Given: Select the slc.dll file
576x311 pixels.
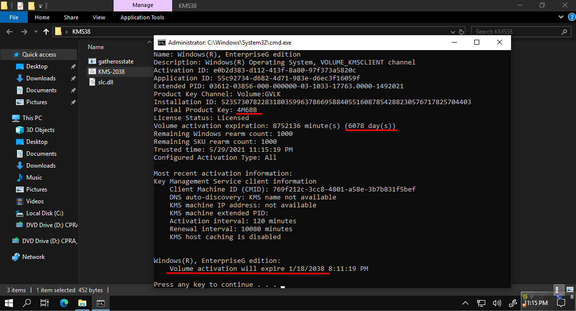Looking at the screenshot, I should click(x=106, y=82).
